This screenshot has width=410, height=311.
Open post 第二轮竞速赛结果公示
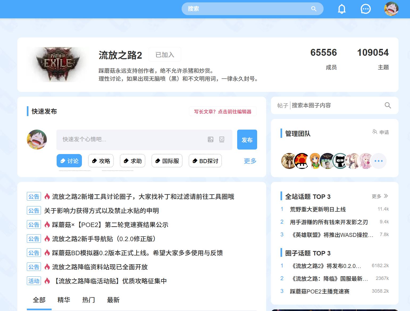tap(110, 225)
